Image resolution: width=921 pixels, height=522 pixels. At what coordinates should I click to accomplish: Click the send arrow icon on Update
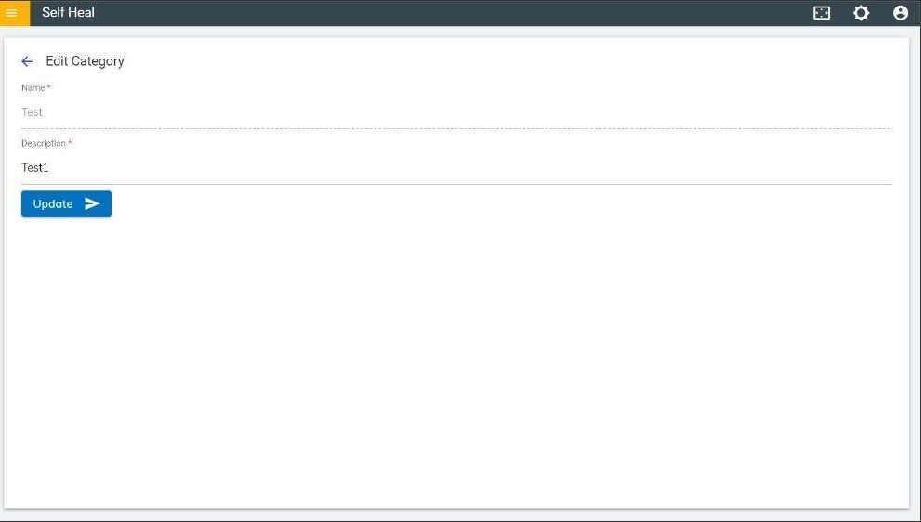[x=92, y=204]
